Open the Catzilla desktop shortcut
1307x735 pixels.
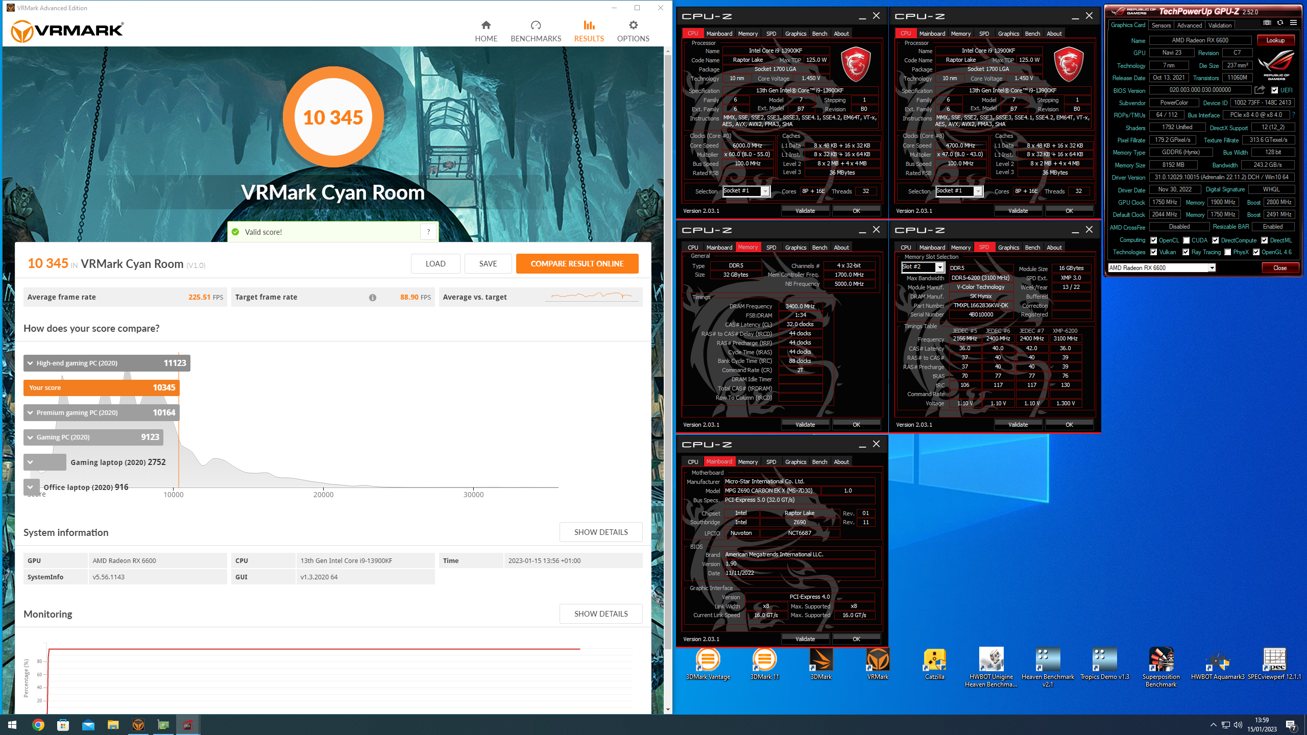(x=935, y=664)
